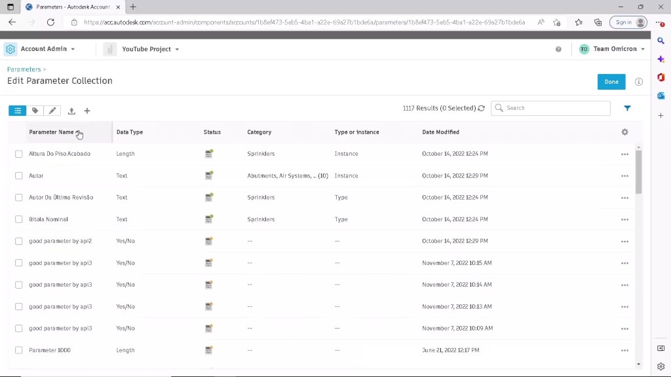Go back in browser history
This screenshot has width=671, height=377.
coord(12,22)
